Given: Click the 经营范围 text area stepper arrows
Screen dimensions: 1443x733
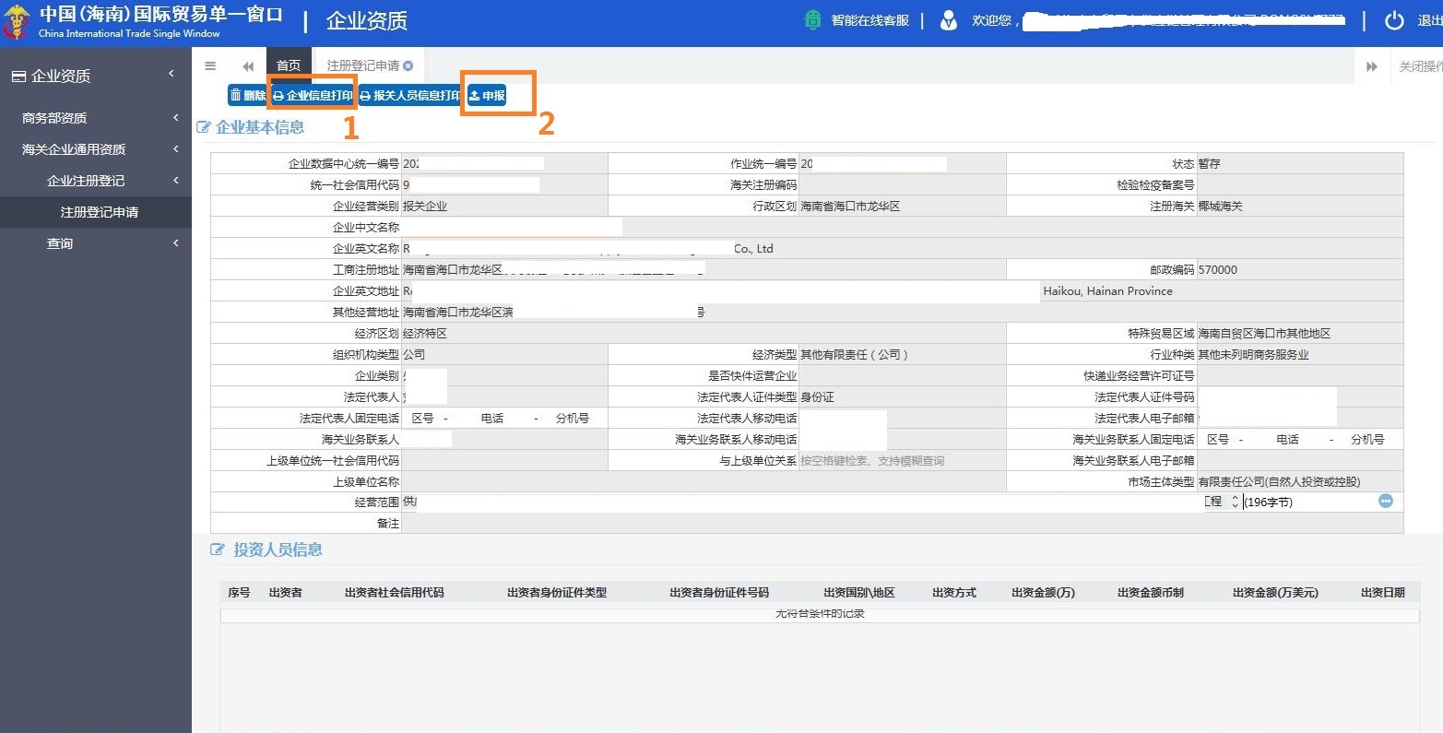Looking at the screenshot, I should point(1235,502).
